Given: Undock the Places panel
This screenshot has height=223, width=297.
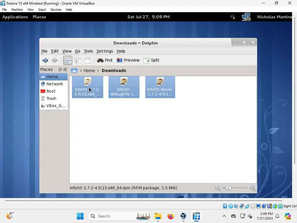Looking at the screenshot, I should pos(60,70).
